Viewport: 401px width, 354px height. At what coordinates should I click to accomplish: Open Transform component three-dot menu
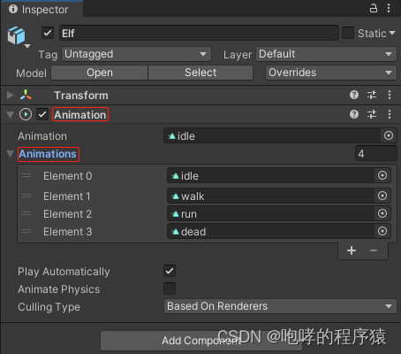pyautogui.click(x=390, y=95)
